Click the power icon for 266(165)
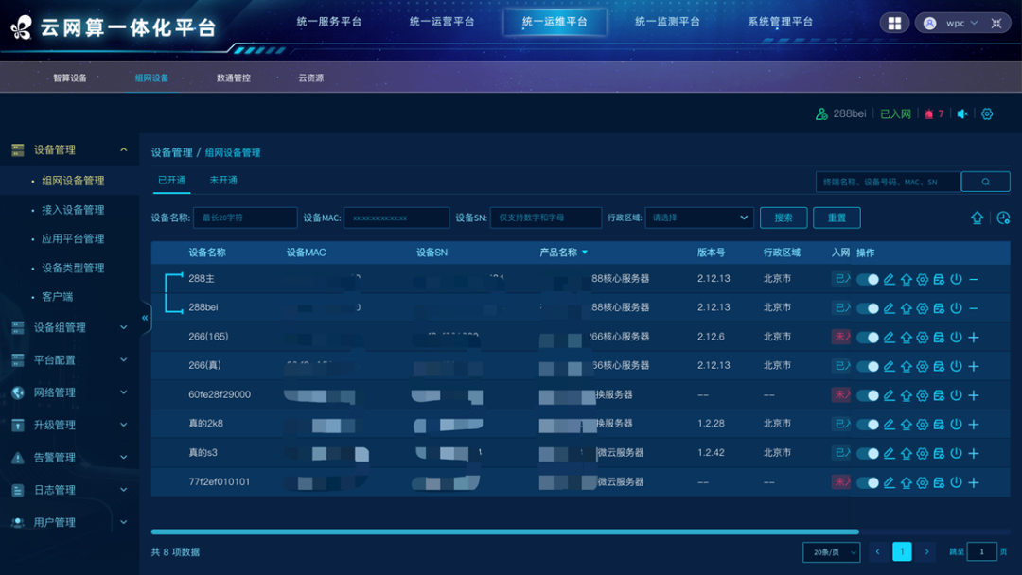1022x575 pixels. (956, 338)
